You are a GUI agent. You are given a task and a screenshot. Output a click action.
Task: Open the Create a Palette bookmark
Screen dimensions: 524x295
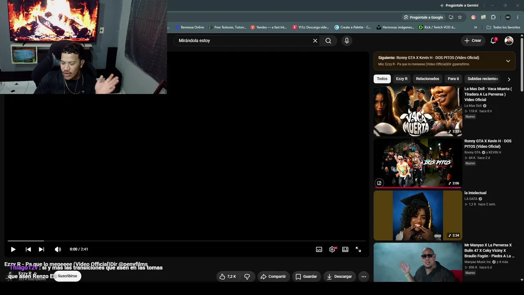[x=352, y=27]
